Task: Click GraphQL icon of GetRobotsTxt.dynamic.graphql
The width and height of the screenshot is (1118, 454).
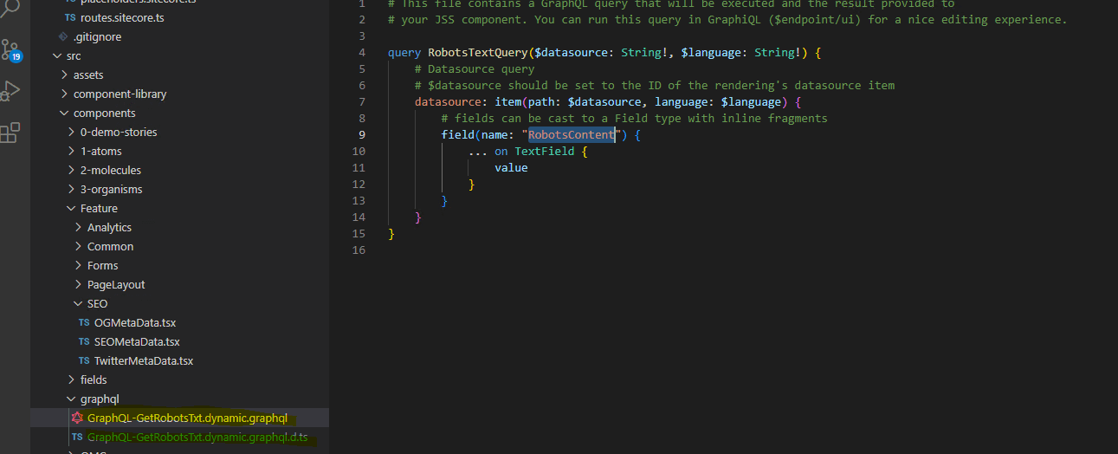Action: click(77, 418)
